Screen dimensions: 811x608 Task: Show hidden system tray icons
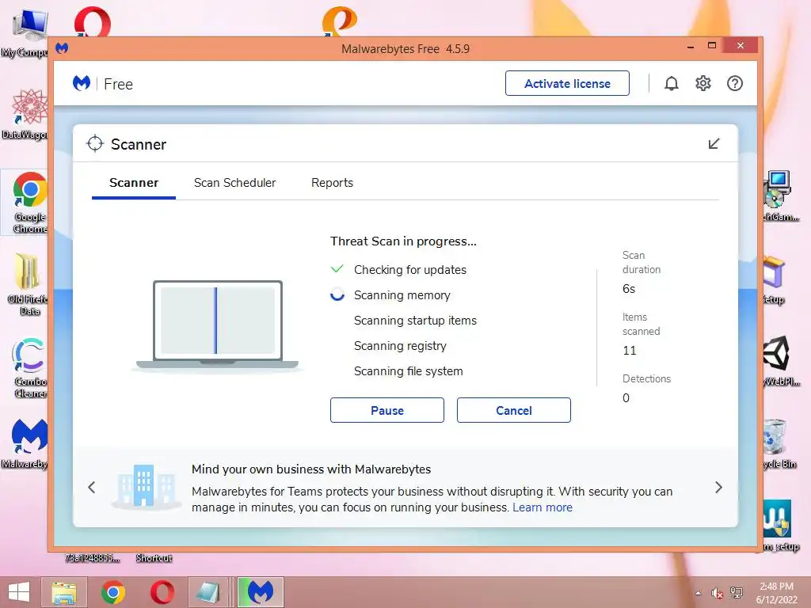pyautogui.click(x=699, y=593)
